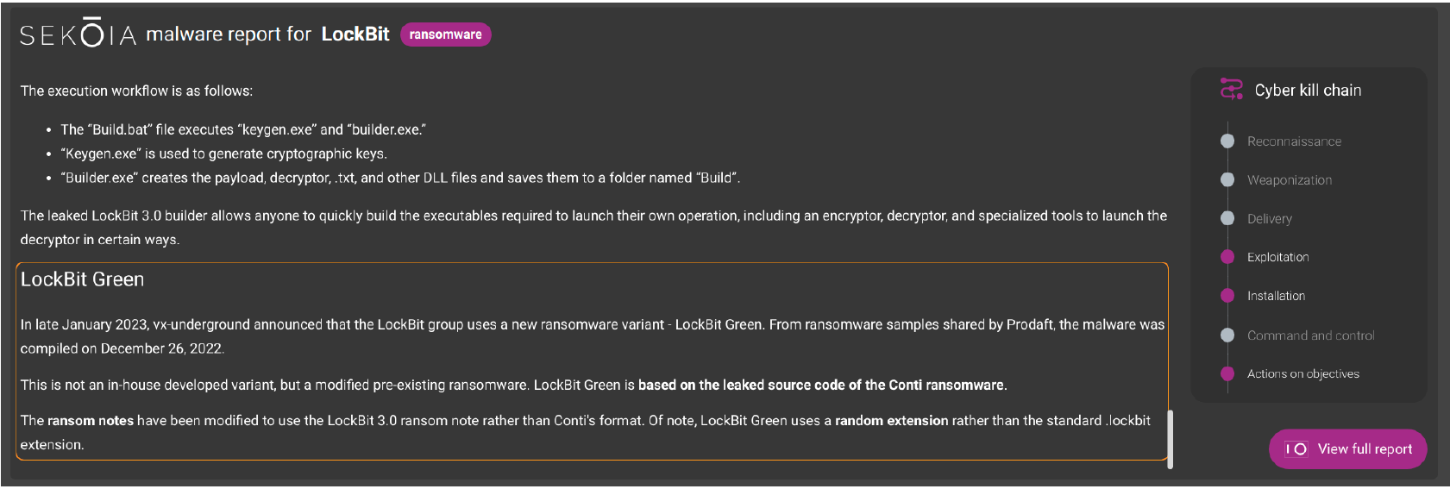Image resolution: width=1450 pixels, height=489 pixels.
Task: Click the Exploitation label
Action: [1277, 257]
